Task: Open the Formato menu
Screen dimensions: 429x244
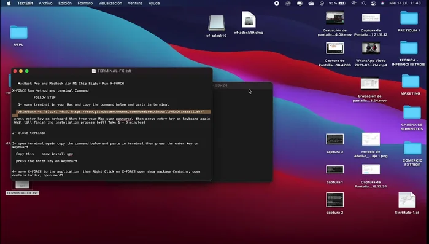Action: coord(85,3)
